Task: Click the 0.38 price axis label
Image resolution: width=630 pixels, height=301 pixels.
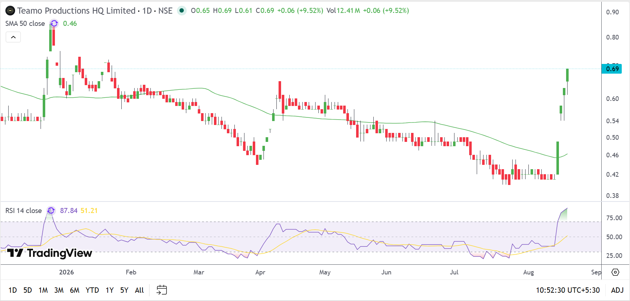Action: tap(612, 196)
